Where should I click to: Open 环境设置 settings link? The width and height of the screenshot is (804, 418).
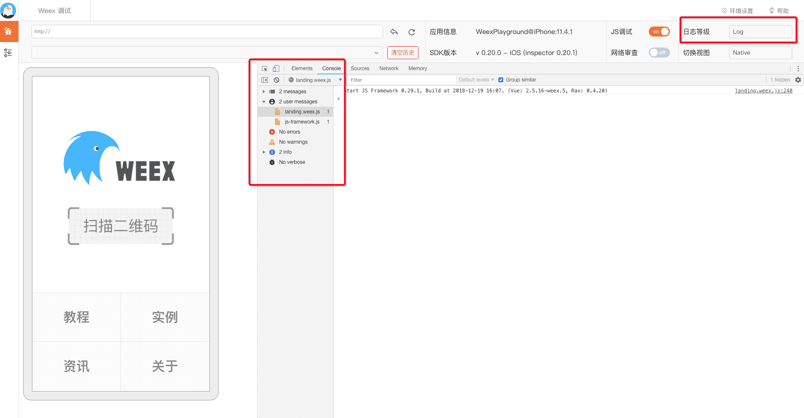click(x=737, y=11)
